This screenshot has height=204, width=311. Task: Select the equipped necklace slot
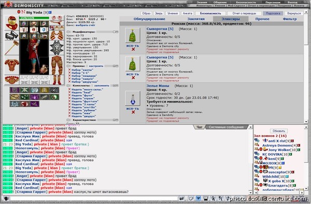56,23
